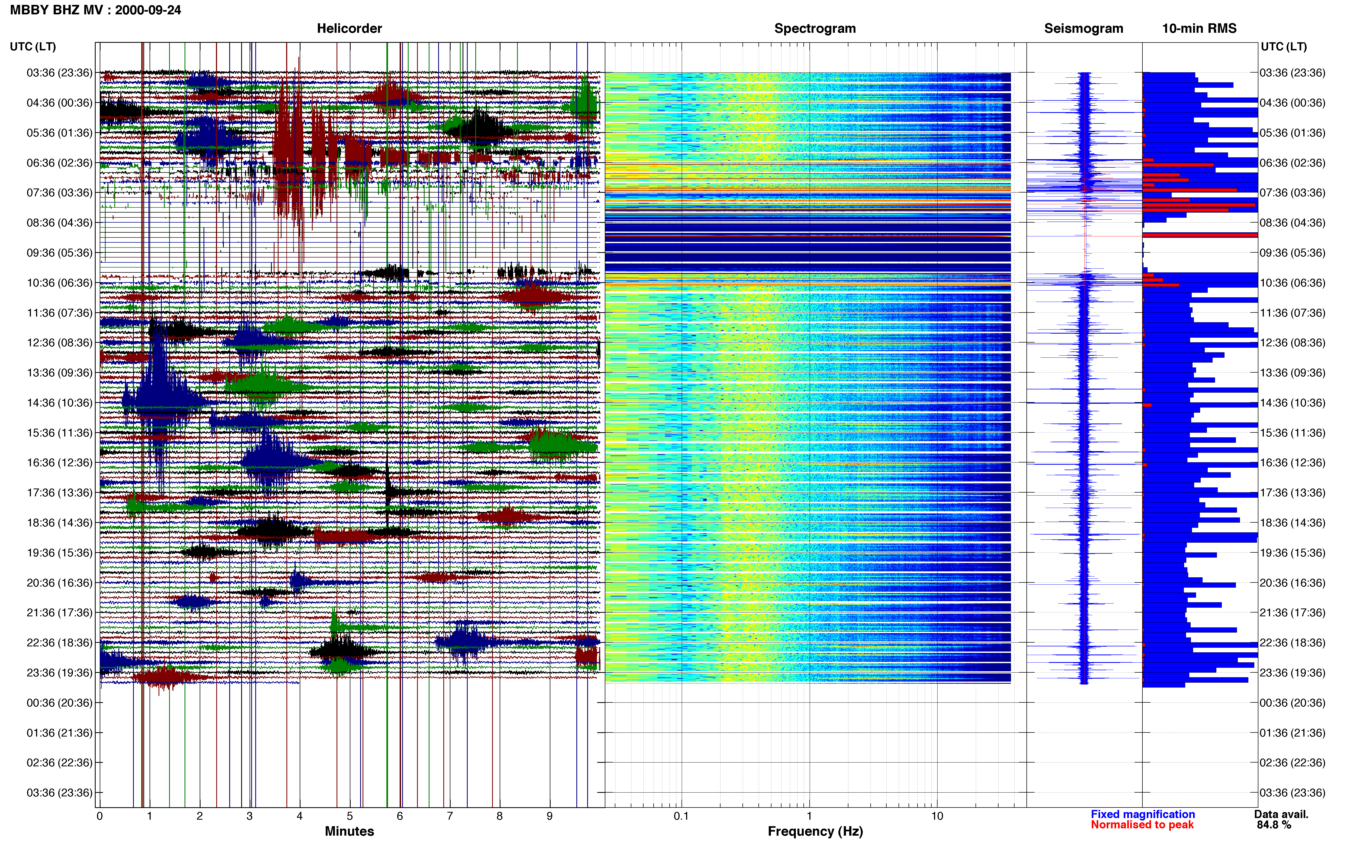Click right-side time label 15:36 (11:36)
Image resolution: width=1360 pixels, height=850 pixels.
1293,433
